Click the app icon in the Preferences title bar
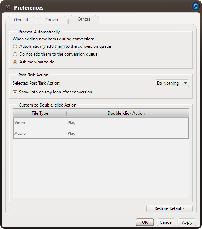Image resolution: width=202 pixels, height=229 pixels. 7,7
